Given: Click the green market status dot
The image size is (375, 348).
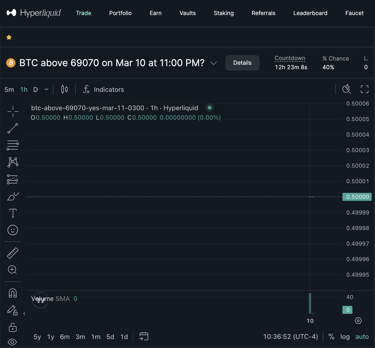Looking at the screenshot, I should tap(210, 108).
